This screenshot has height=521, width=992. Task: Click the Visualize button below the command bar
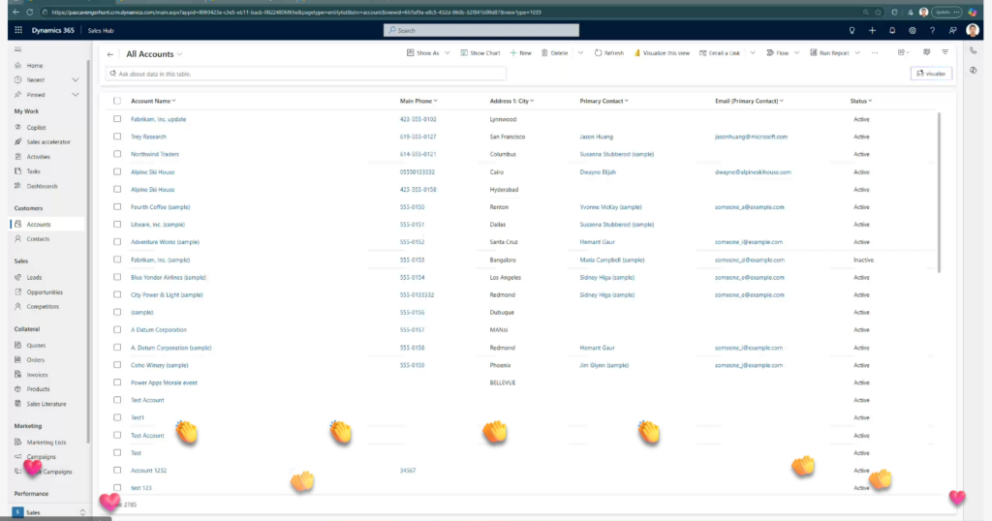click(x=931, y=74)
